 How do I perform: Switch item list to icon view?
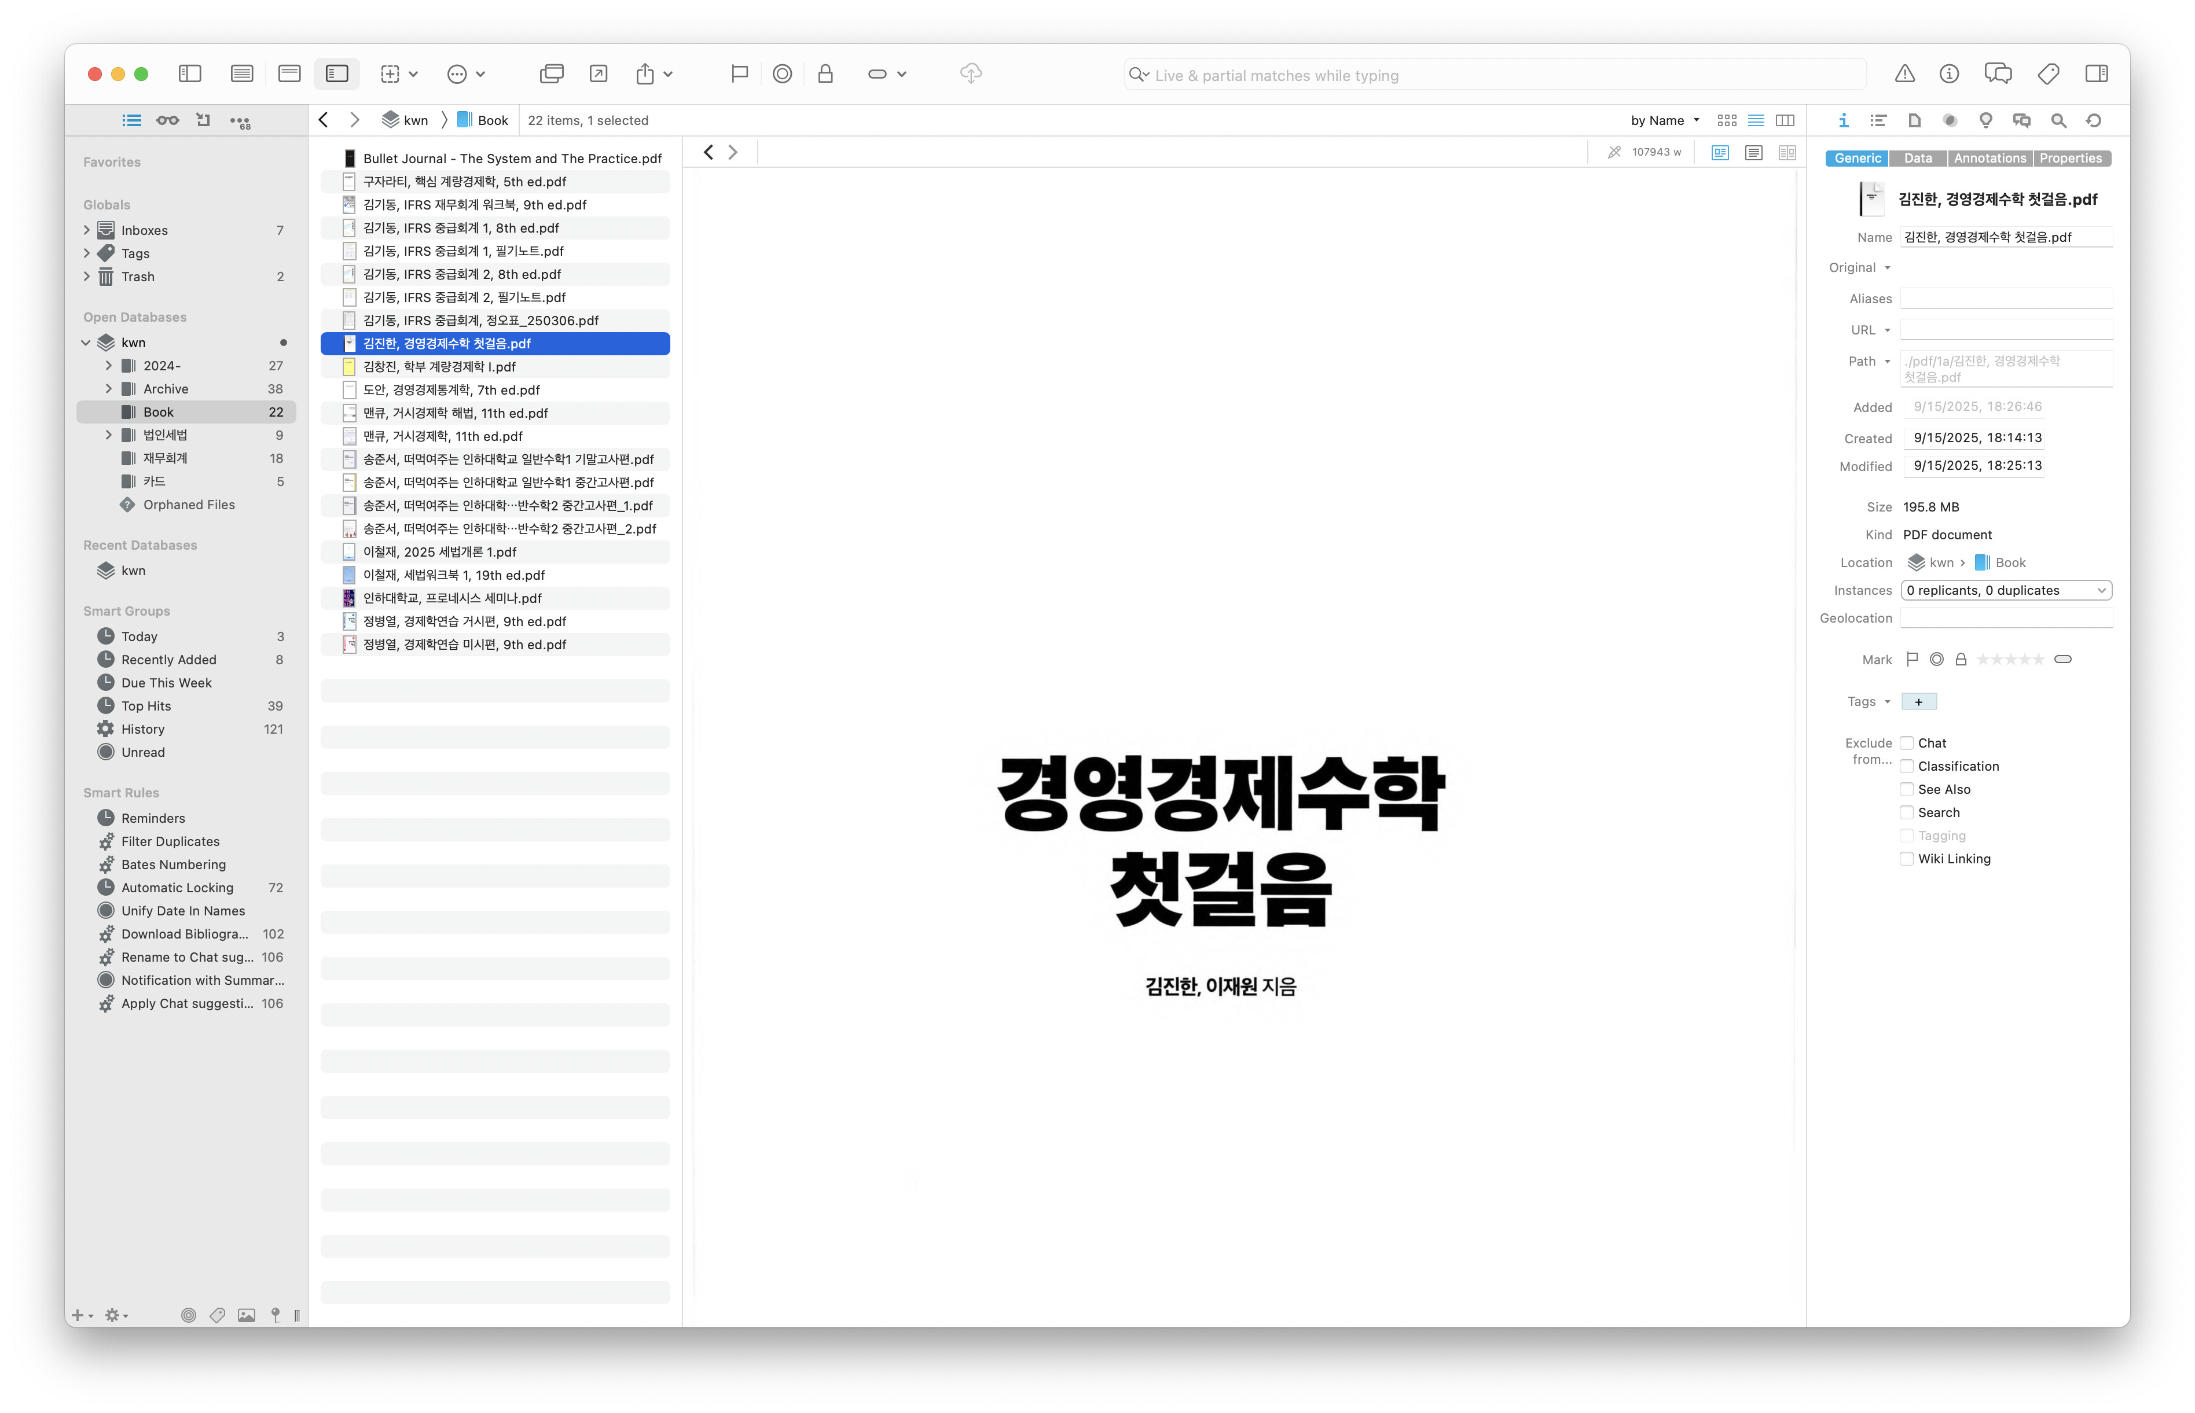(1726, 120)
